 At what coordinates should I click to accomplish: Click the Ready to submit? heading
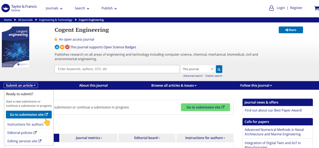(x=19, y=94)
